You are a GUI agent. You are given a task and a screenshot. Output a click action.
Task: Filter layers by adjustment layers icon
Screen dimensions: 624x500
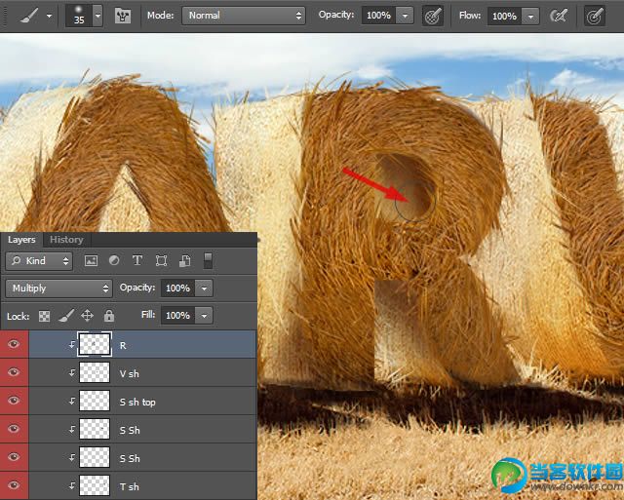pyautogui.click(x=114, y=261)
